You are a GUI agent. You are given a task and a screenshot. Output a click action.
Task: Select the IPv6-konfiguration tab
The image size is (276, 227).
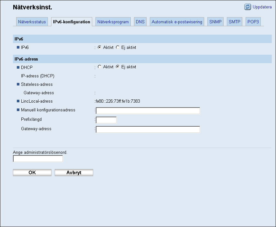tap(72, 22)
